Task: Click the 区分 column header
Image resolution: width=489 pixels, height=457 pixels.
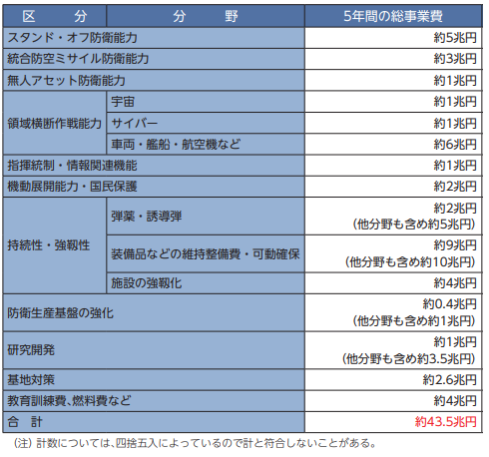Action: click(x=55, y=16)
